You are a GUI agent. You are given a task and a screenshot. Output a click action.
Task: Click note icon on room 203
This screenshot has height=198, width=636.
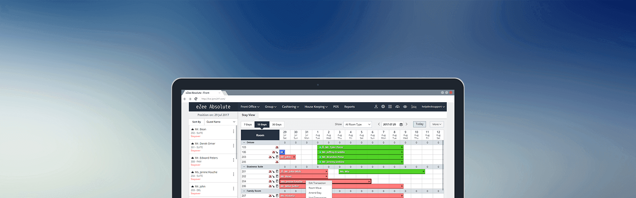pos(277,157)
